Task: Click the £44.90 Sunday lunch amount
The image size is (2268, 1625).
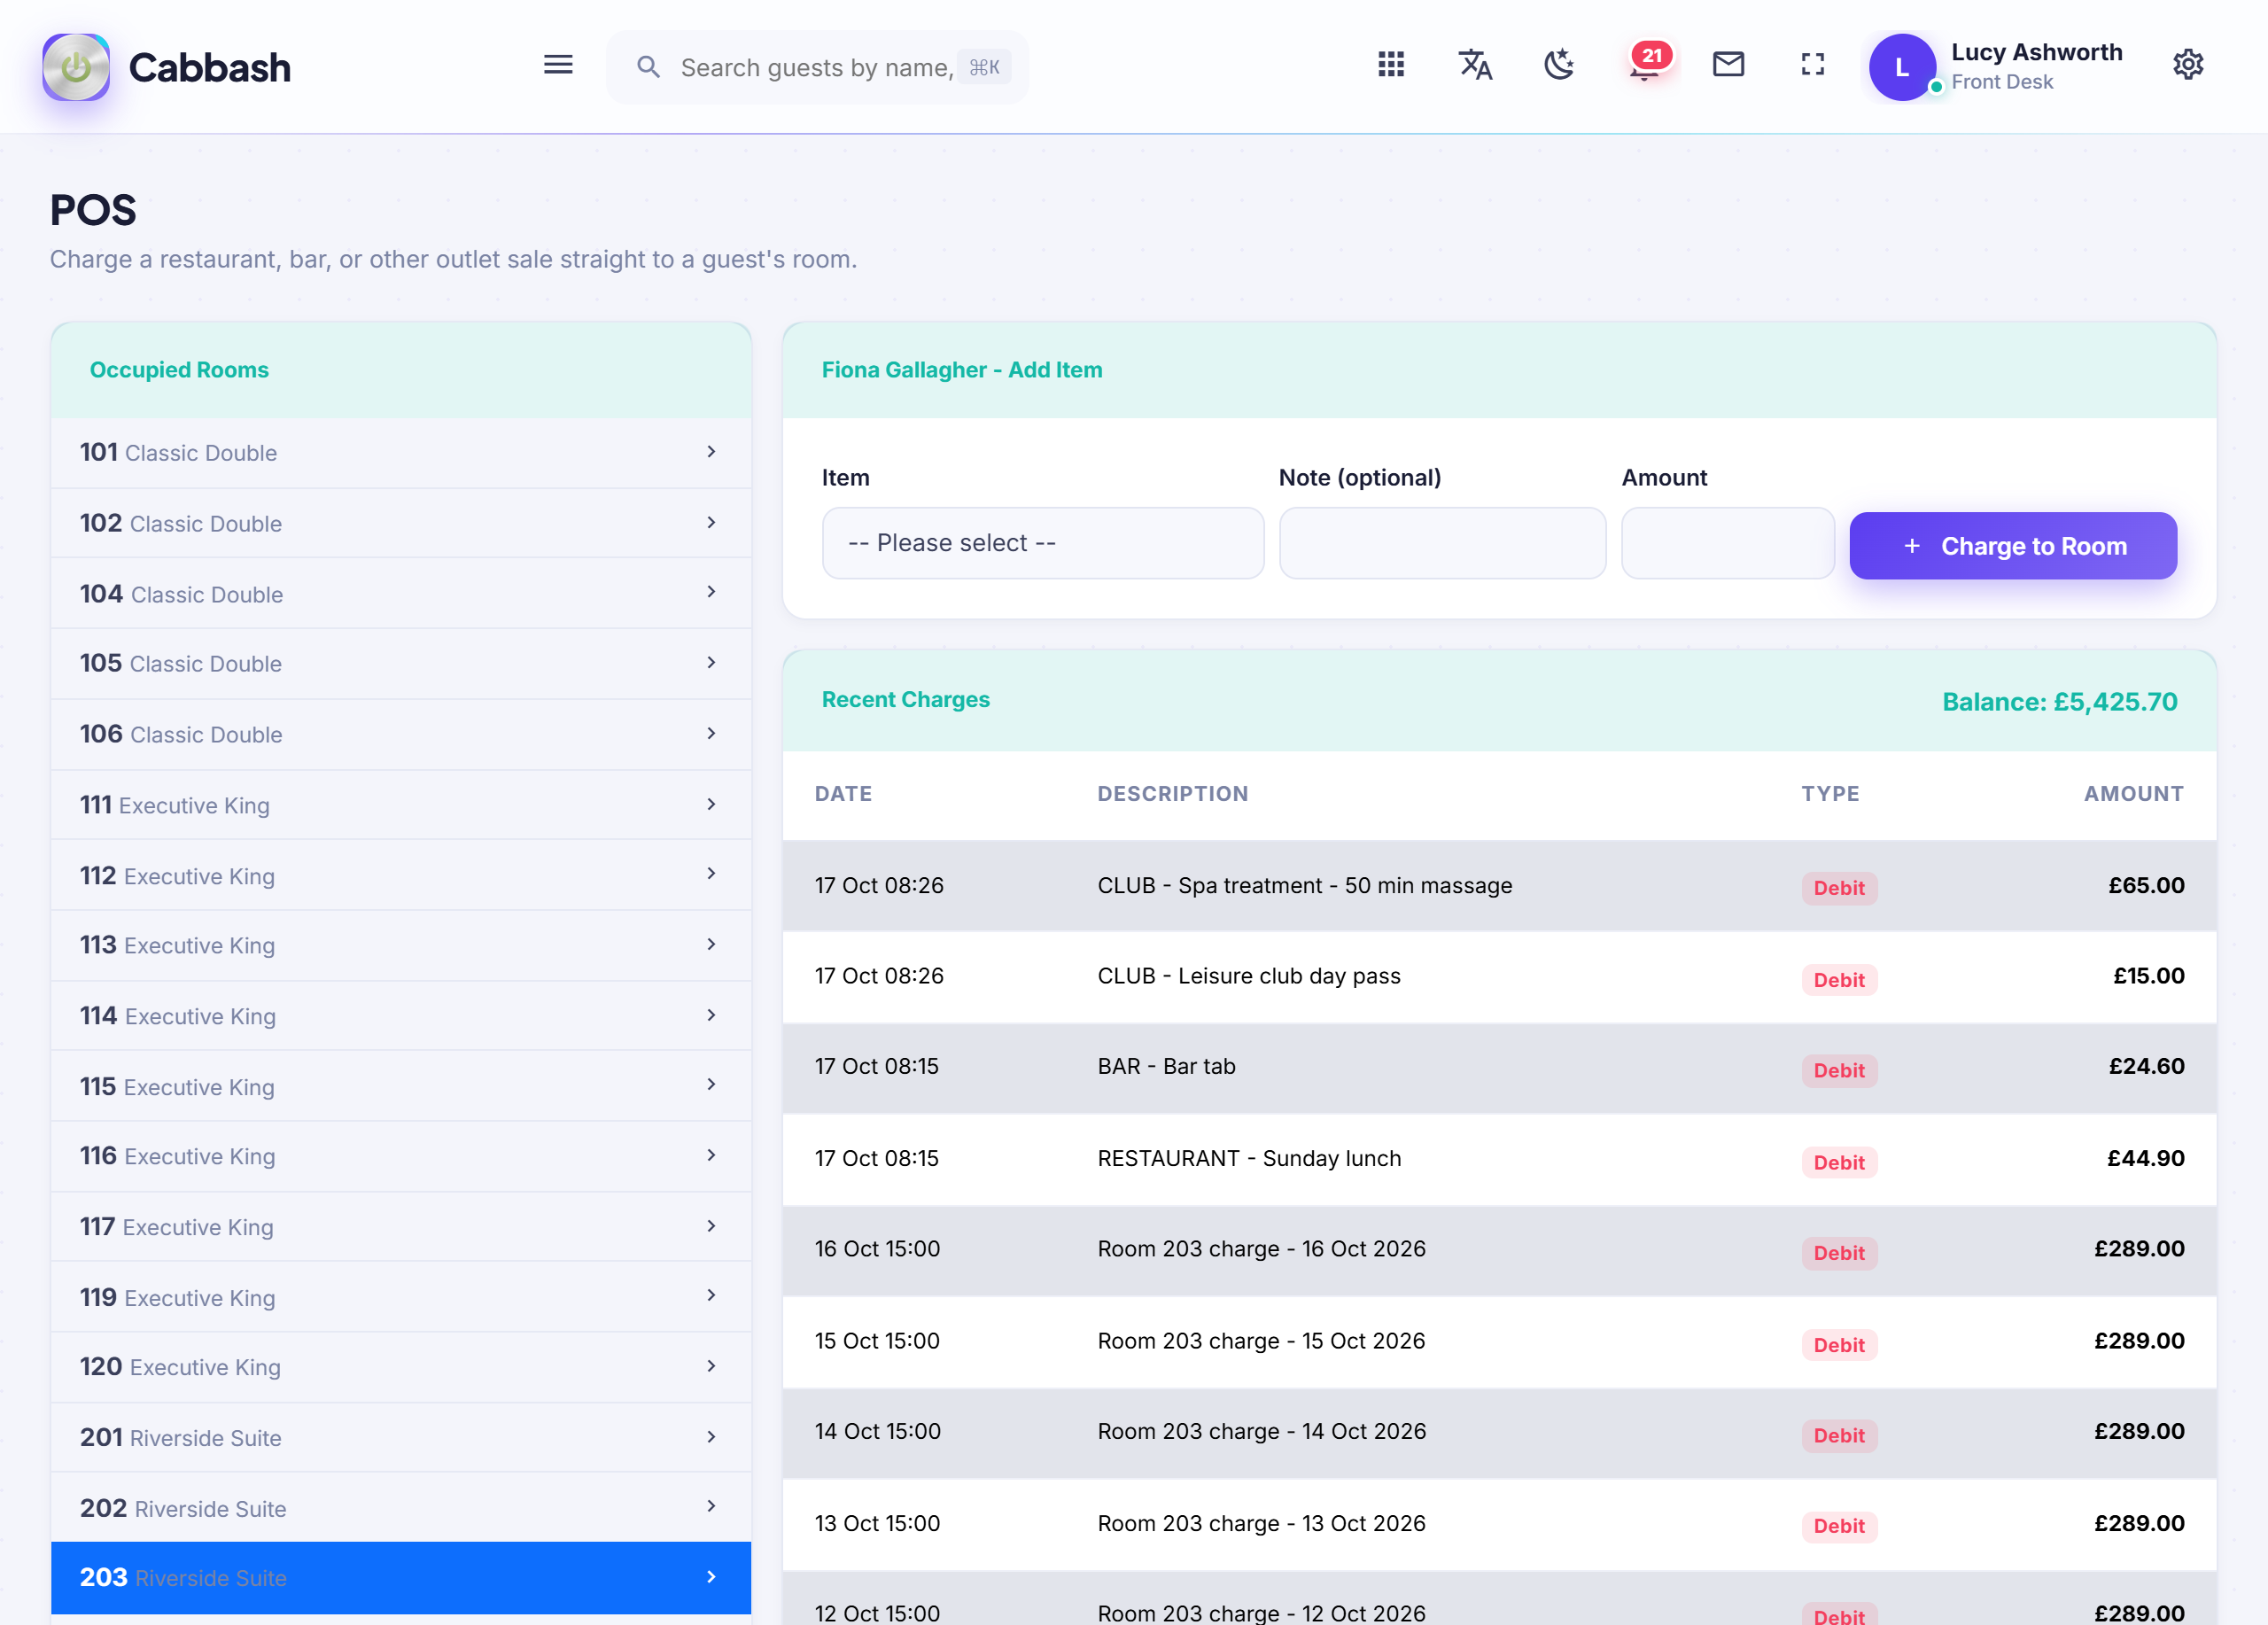Action: [x=2146, y=1158]
